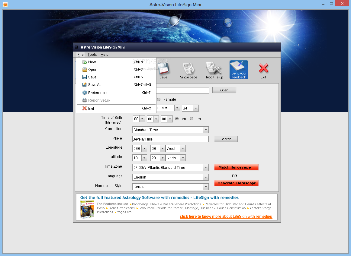The height and width of the screenshot is (256, 351).
Task: Expand the Time Zone dropdown
Action: (206, 168)
